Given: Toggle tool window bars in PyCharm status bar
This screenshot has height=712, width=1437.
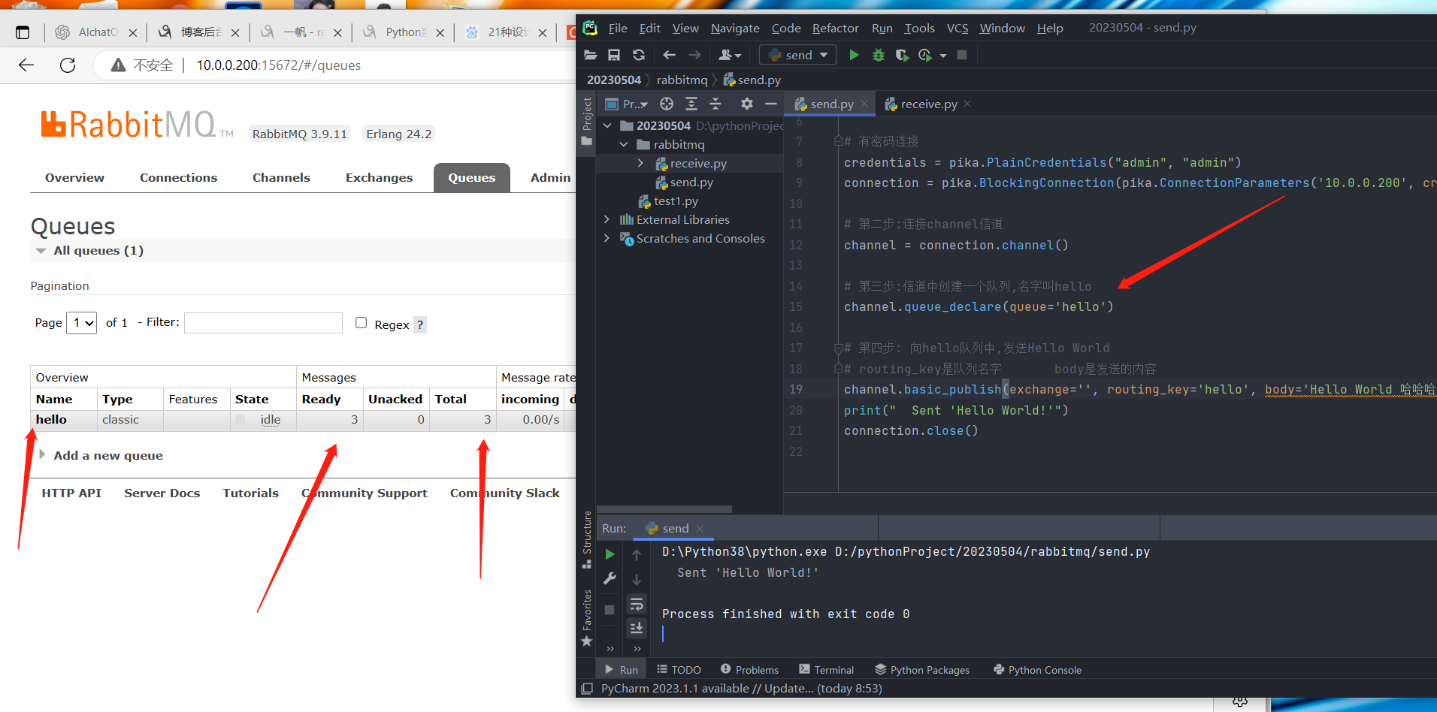Looking at the screenshot, I should click(x=587, y=689).
